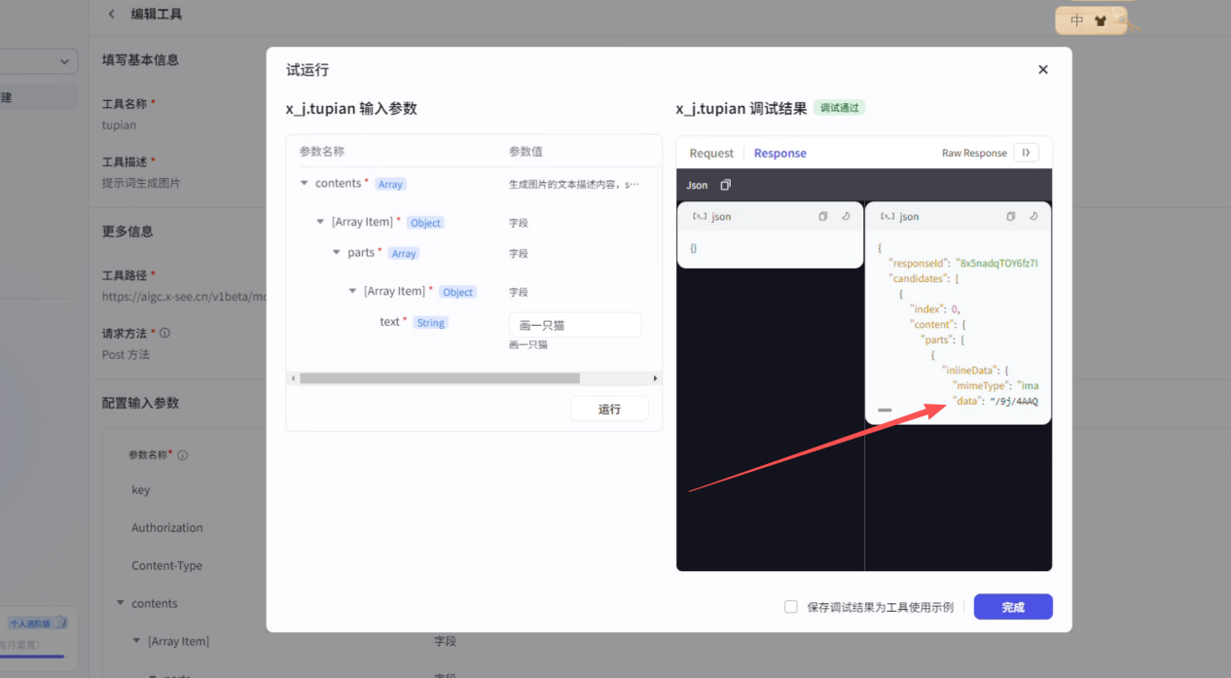Click "data" key in json output
Image resolution: width=1231 pixels, height=678 pixels.
click(967, 401)
